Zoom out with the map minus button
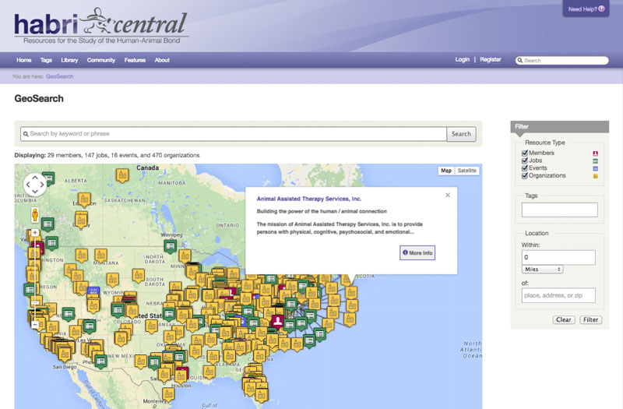This screenshot has height=409, width=623. (x=35, y=325)
